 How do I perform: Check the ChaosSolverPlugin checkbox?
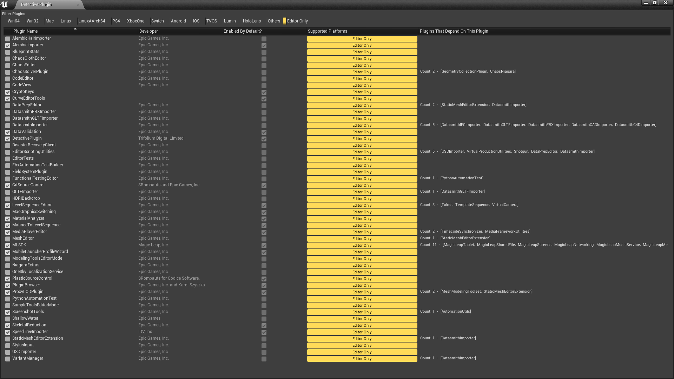click(x=8, y=72)
